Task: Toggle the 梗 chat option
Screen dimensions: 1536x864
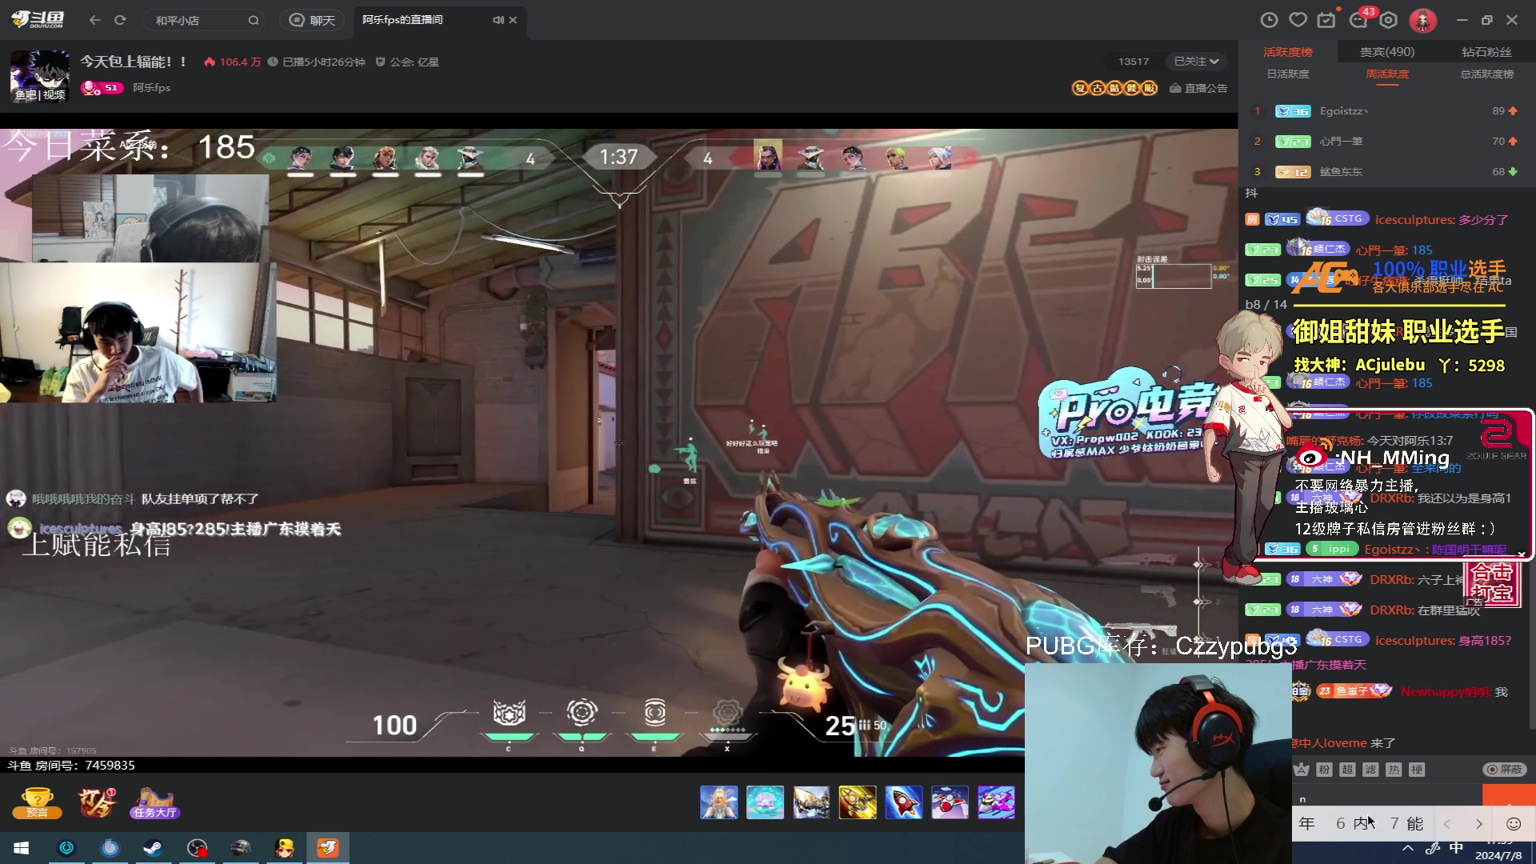Action: pyautogui.click(x=1417, y=770)
